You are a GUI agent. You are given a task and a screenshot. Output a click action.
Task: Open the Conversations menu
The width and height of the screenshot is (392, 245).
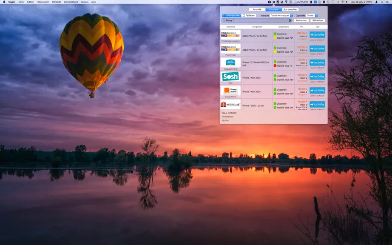click(x=71, y=2)
